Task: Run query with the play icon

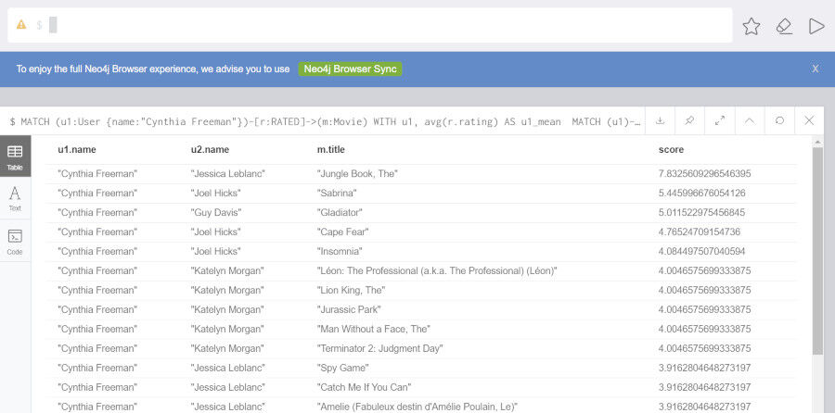Action: point(816,26)
